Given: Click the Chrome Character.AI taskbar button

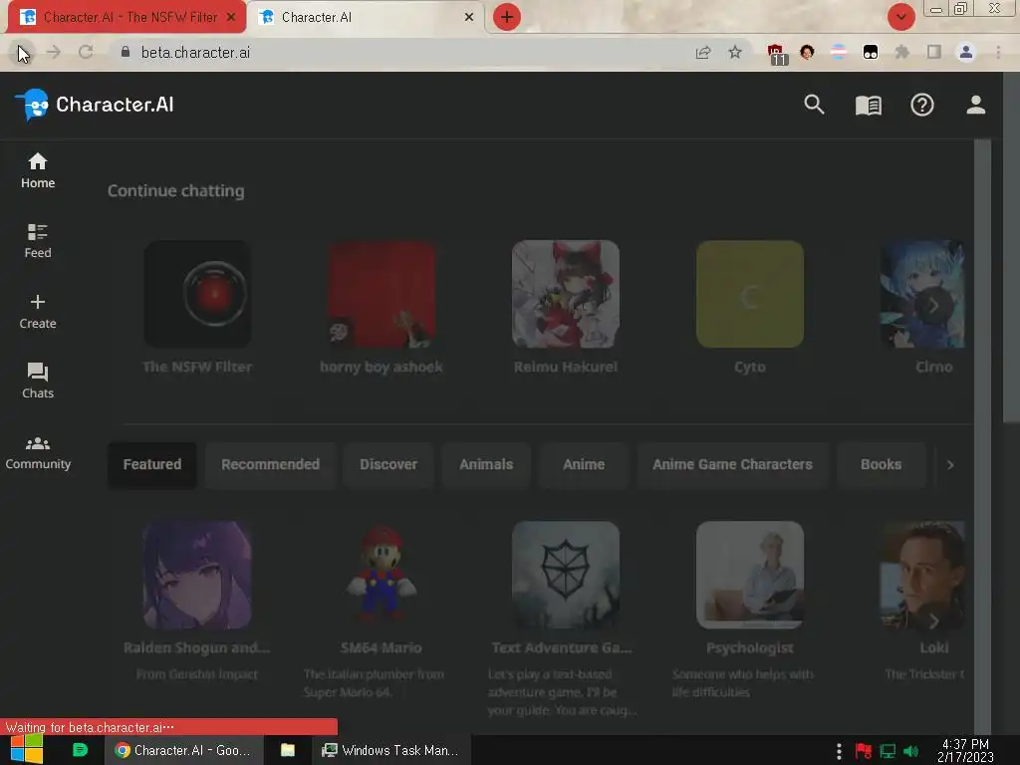Looking at the screenshot, I should click(x=184, y=751).
